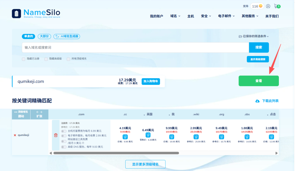
Task: Click the blue 搜索 button
Action: tap(259, 47)
